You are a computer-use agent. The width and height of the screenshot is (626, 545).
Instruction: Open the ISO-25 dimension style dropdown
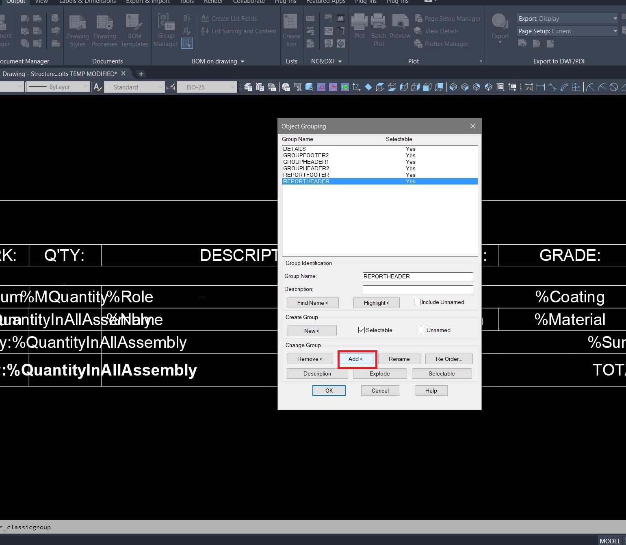[207, 87]
